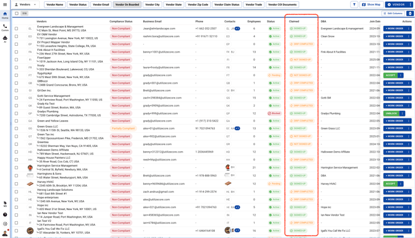Click the EL initials avatar for Evergreen
415x238 pixels.
pos(30,29)
